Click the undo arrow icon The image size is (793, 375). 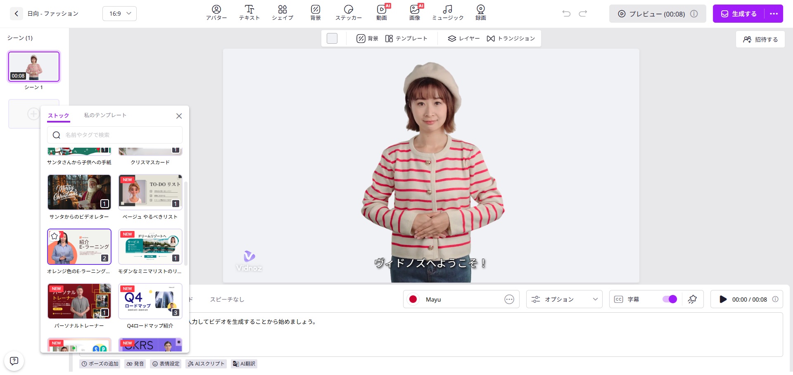(566, 14)
